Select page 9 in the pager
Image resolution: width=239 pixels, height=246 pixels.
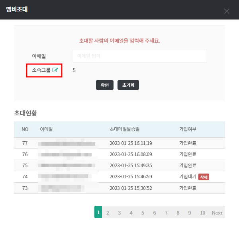click(x=190, y=213)
